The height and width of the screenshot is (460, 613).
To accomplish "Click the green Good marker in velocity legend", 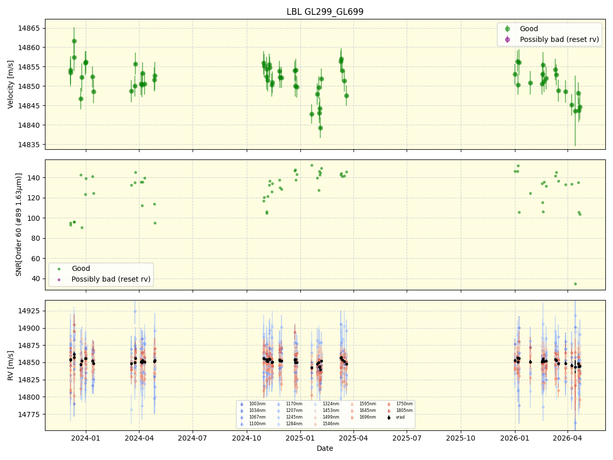I will click(507, 29).
